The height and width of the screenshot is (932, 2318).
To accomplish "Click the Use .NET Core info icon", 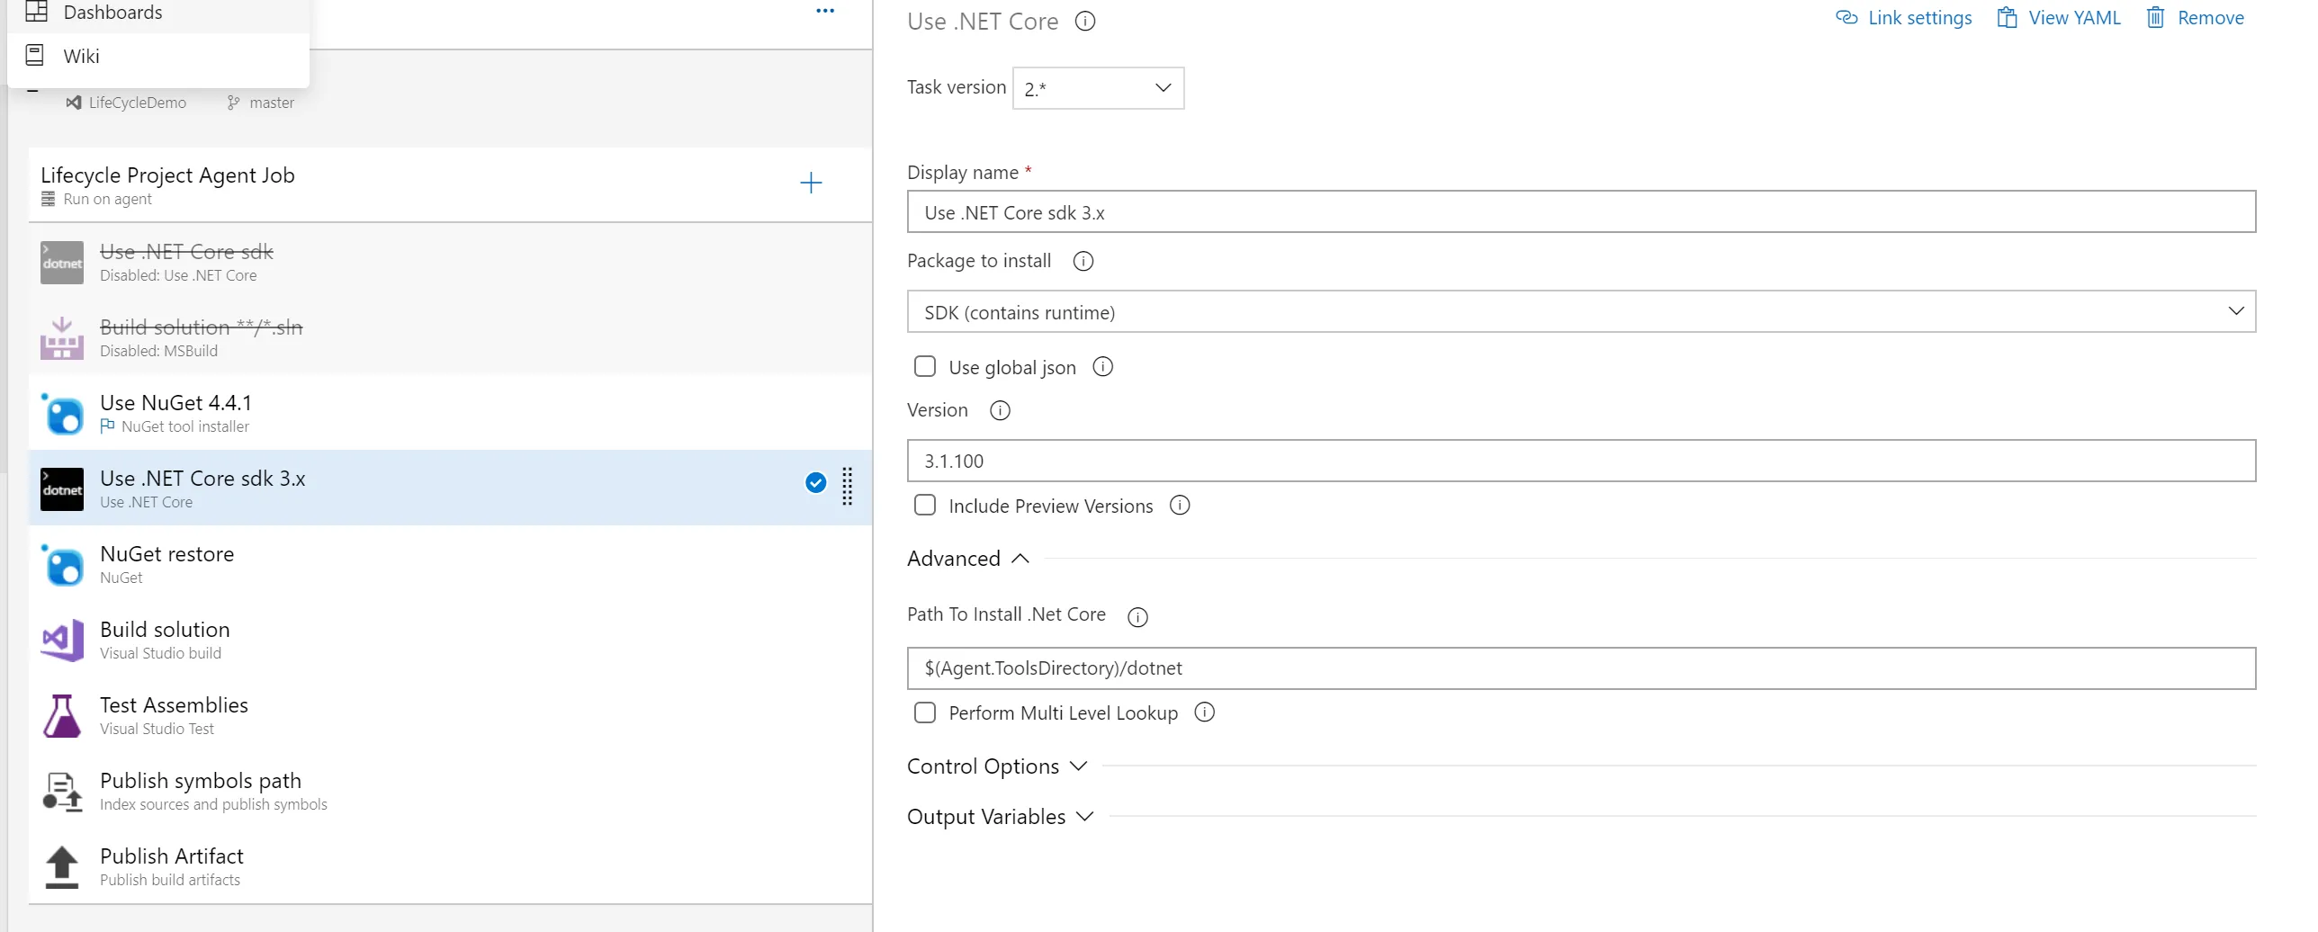I will tap(1085, 22).
